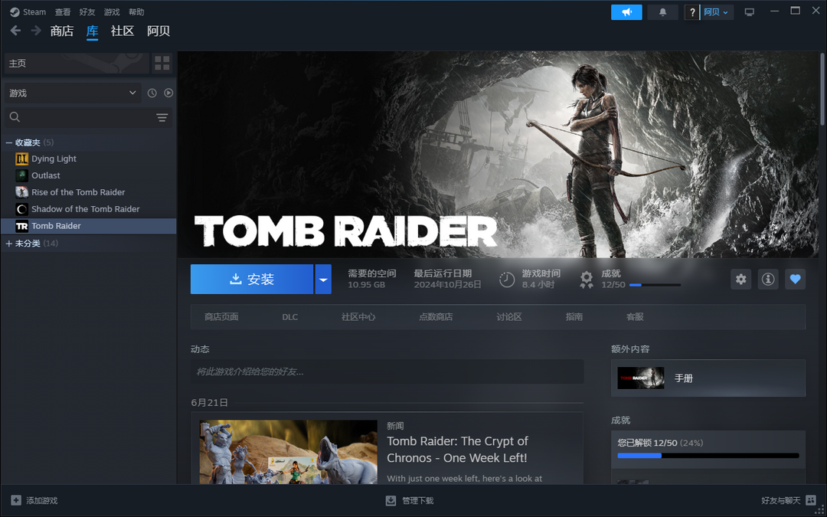
Task: Open the notifications bell
Action: [663, 12]
